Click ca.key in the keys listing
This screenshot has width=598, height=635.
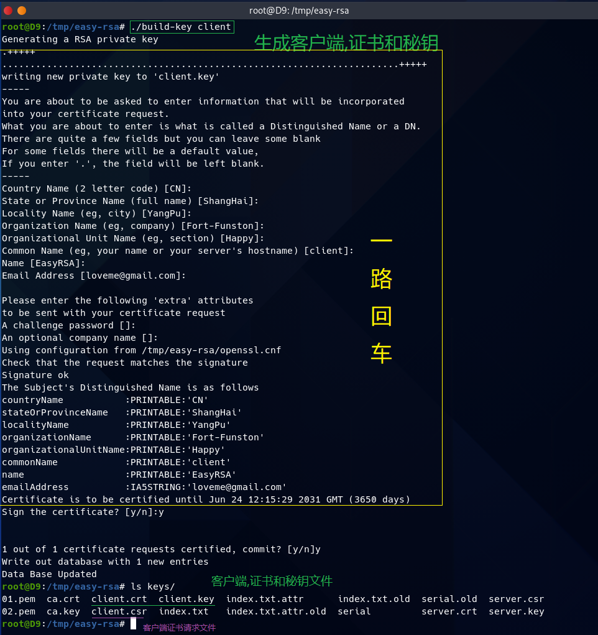point(63,611)
